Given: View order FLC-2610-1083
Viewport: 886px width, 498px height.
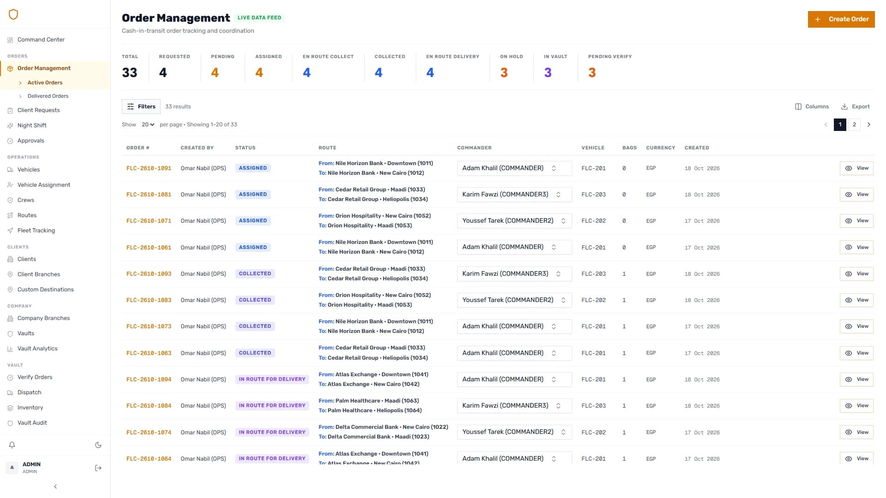Looking at the screenshot, I should pyautogui.click(x=856, y=300).
